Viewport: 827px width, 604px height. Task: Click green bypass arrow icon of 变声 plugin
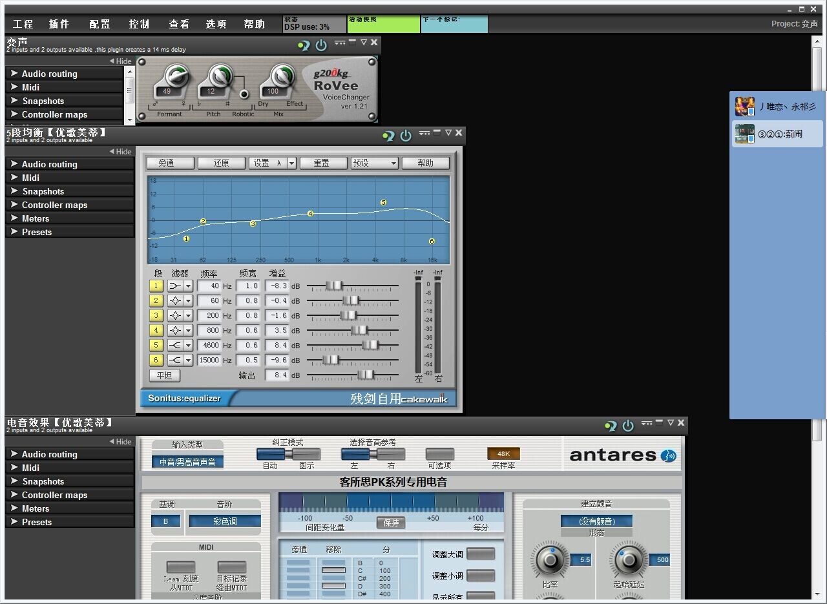point(304,45)
